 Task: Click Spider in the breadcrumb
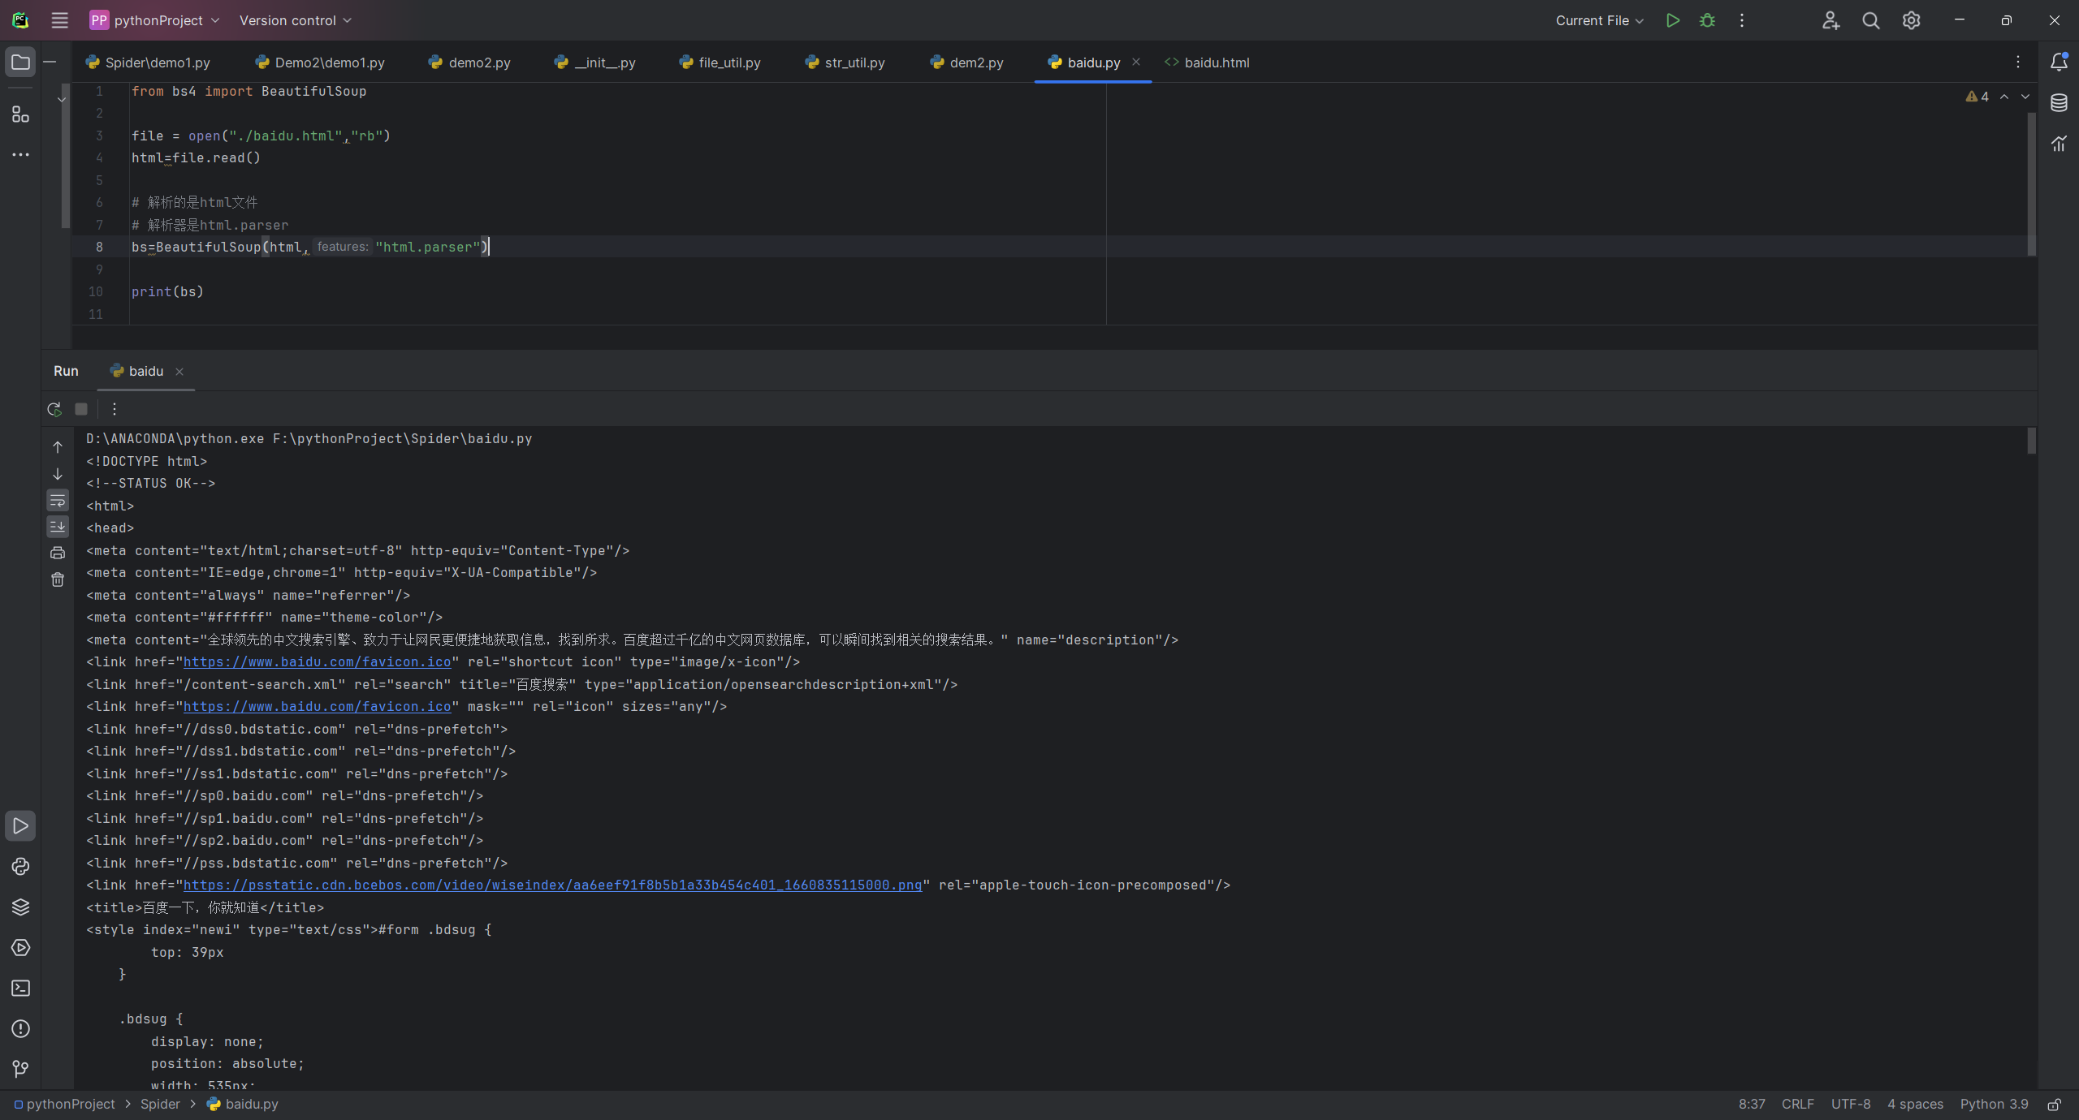coord(160,1105)
